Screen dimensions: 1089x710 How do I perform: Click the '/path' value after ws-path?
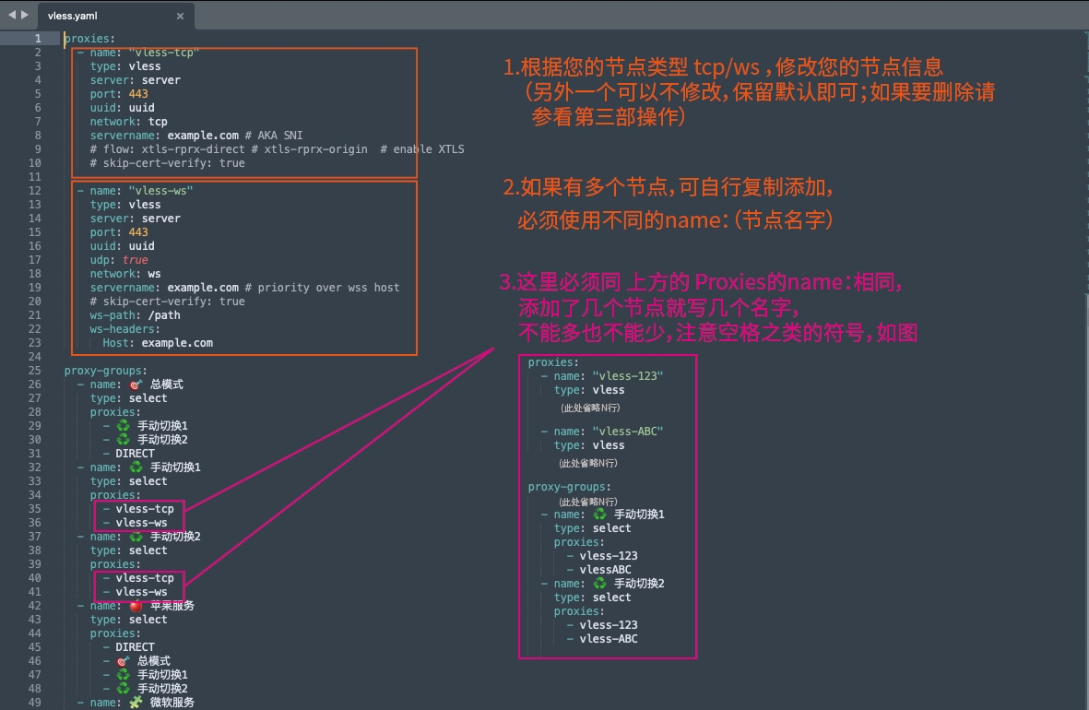click(x=164, y=315)
